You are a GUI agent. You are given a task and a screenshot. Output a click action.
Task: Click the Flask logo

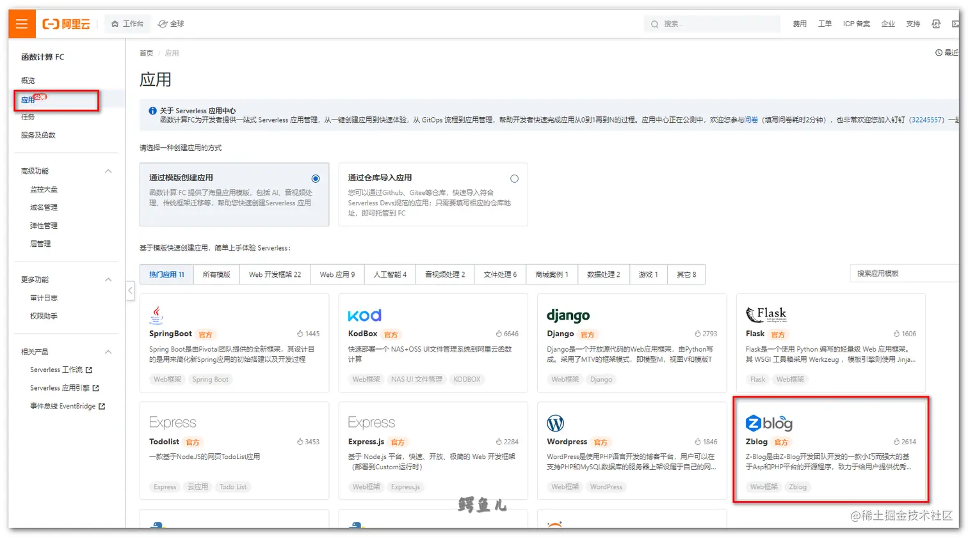(x=766, y=315)
